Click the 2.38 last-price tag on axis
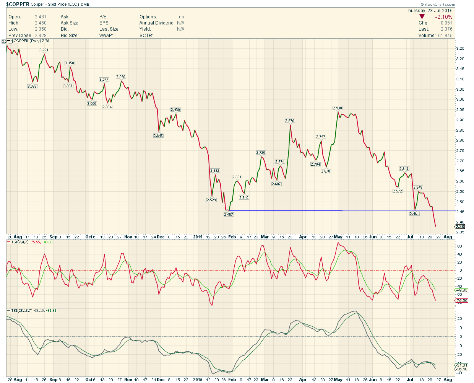 point(460,227)
